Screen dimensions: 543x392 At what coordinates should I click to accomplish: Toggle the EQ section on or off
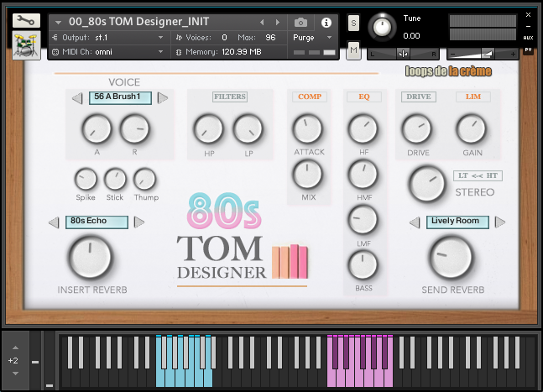364,97
